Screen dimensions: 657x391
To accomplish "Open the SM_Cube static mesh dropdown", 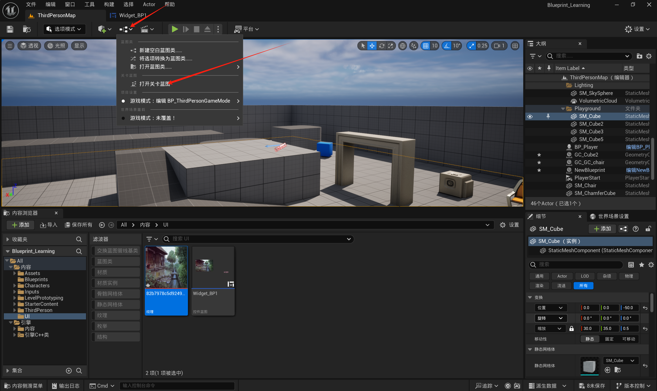I will tap(620, 360).
